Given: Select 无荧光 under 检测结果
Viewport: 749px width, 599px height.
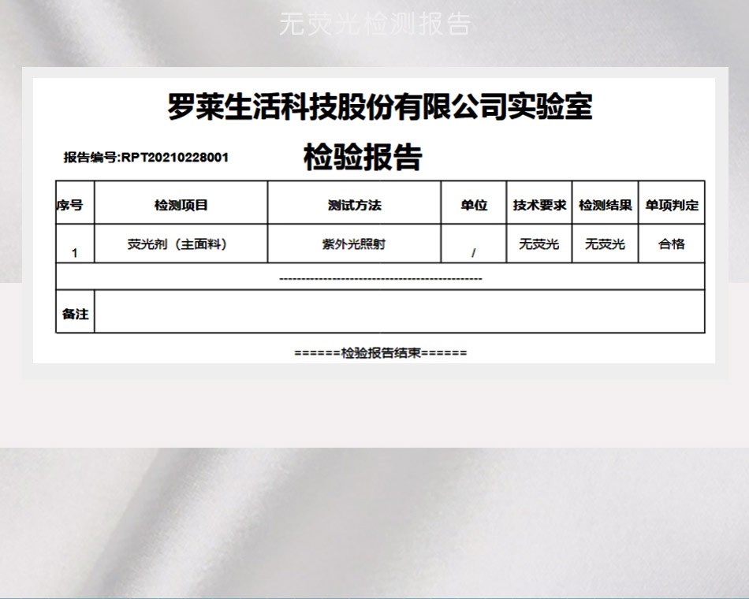Looking at the screenshot, I should [605, 244].
